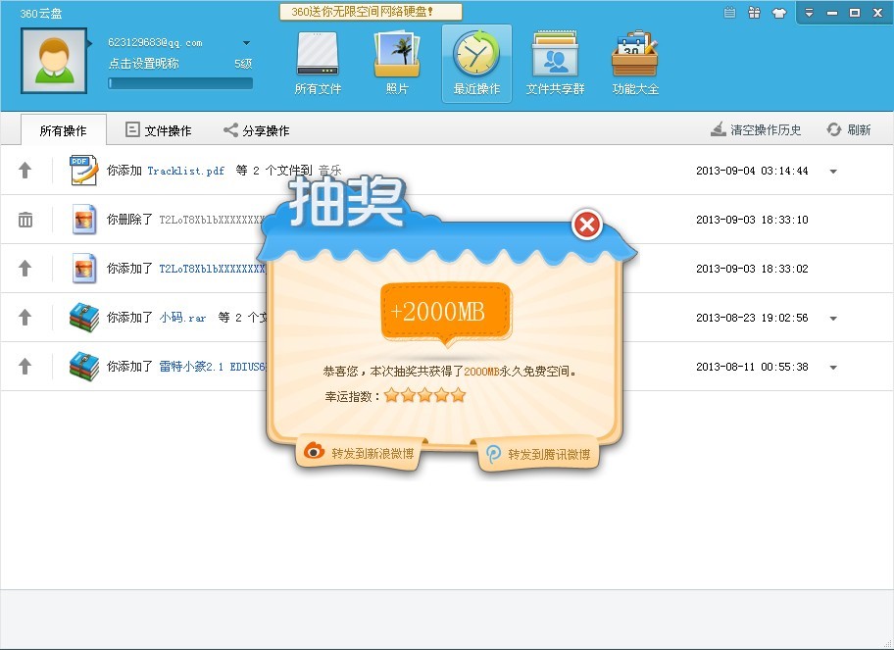Open 文件共享群 sharing groups
Image resolution: width=894 pixels, height=650 pixels.
click(556, 64)
